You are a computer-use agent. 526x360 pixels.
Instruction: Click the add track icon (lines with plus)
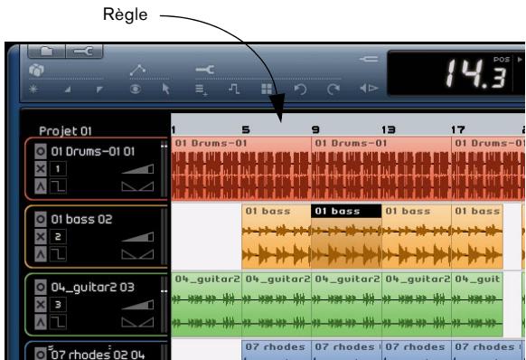[202, 90]
